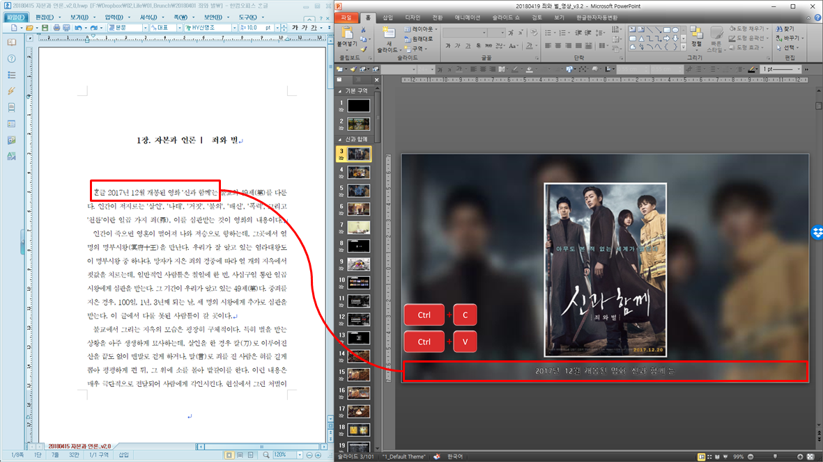The image size is (823, 462).
Task: Open the 1 pt line weight dropdown
Action: click(x=799, y=69)
